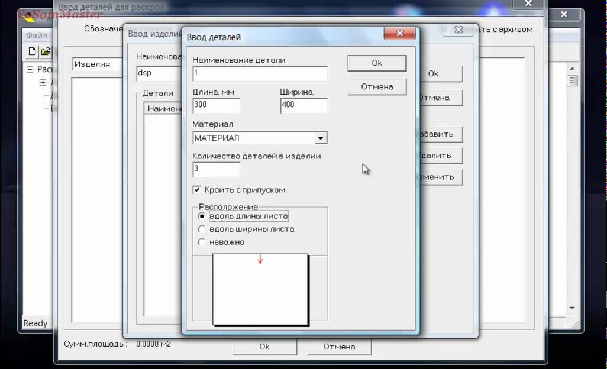Expand the nested tree node
607x369 pixels.
43,82
